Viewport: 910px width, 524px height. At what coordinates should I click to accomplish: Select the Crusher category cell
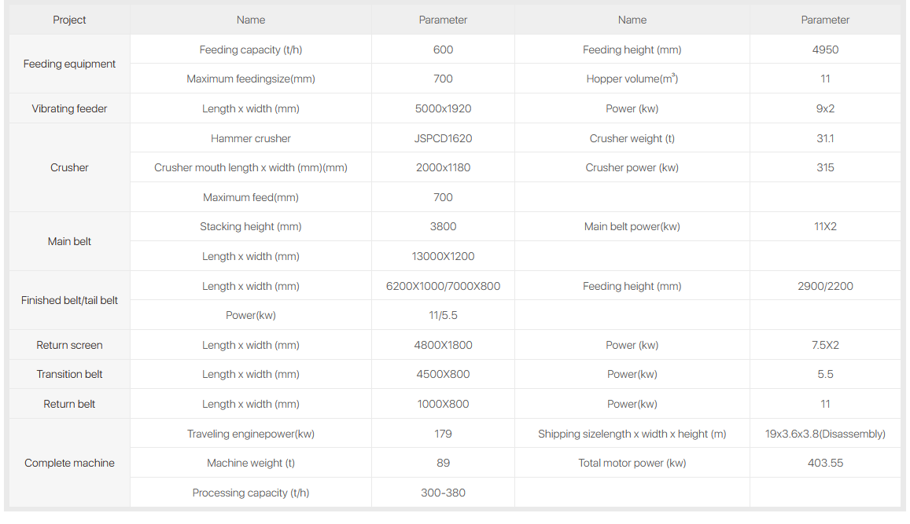69,167
